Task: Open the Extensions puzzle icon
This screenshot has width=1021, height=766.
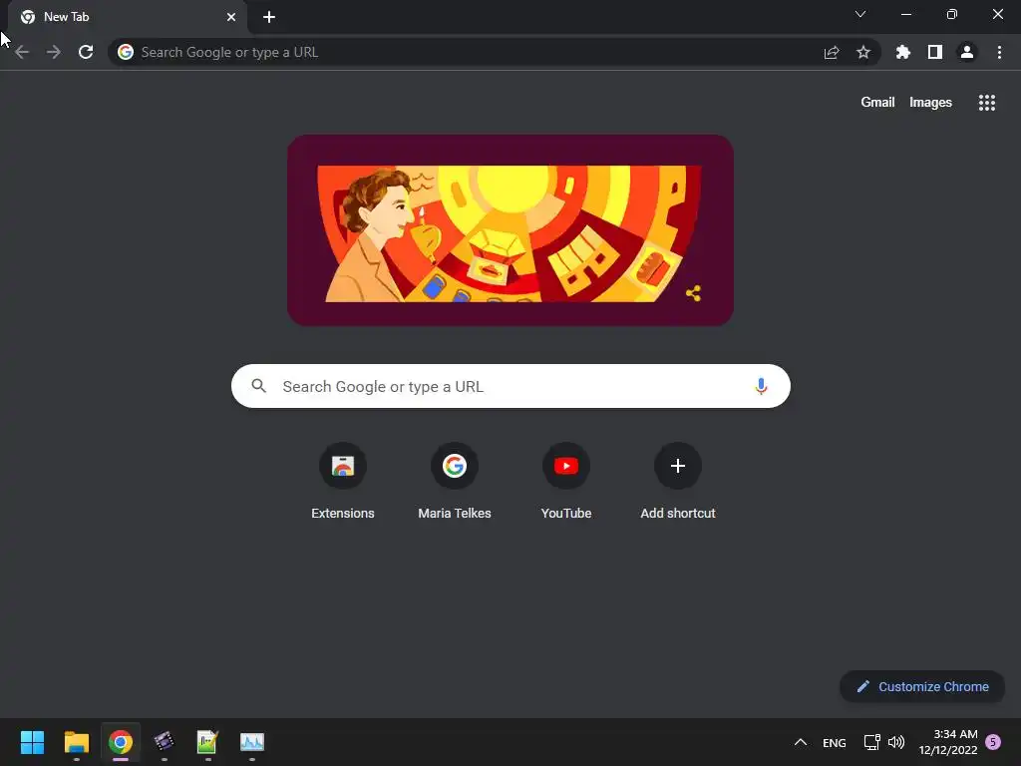Action: [x=902, y=52]
